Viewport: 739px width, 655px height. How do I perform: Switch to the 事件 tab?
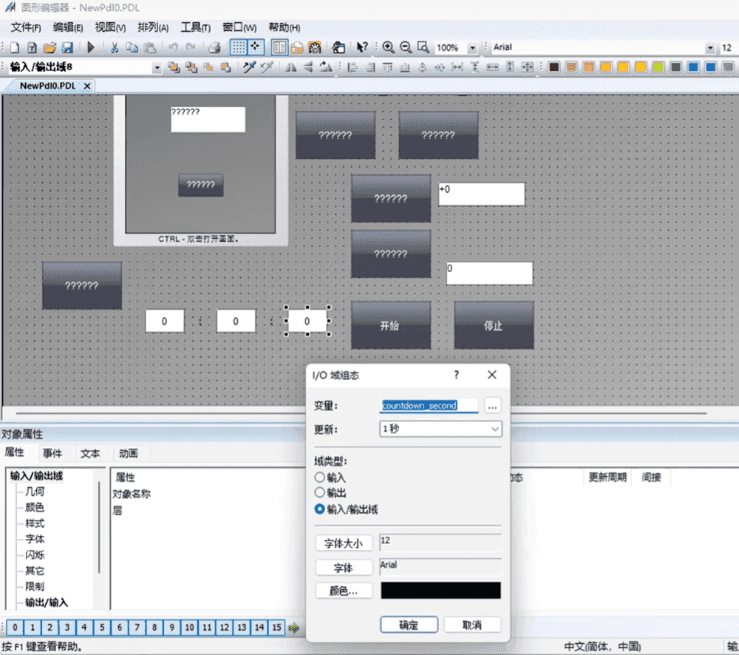pos(52,453)
